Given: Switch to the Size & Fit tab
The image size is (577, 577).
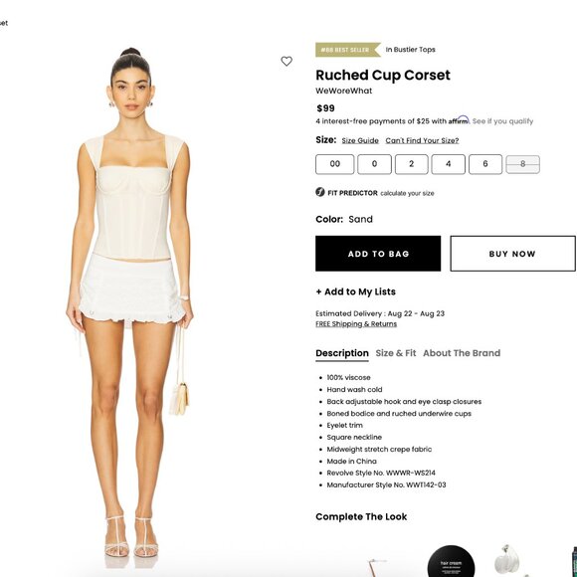Looking at the screenshot, I should 396,353.
